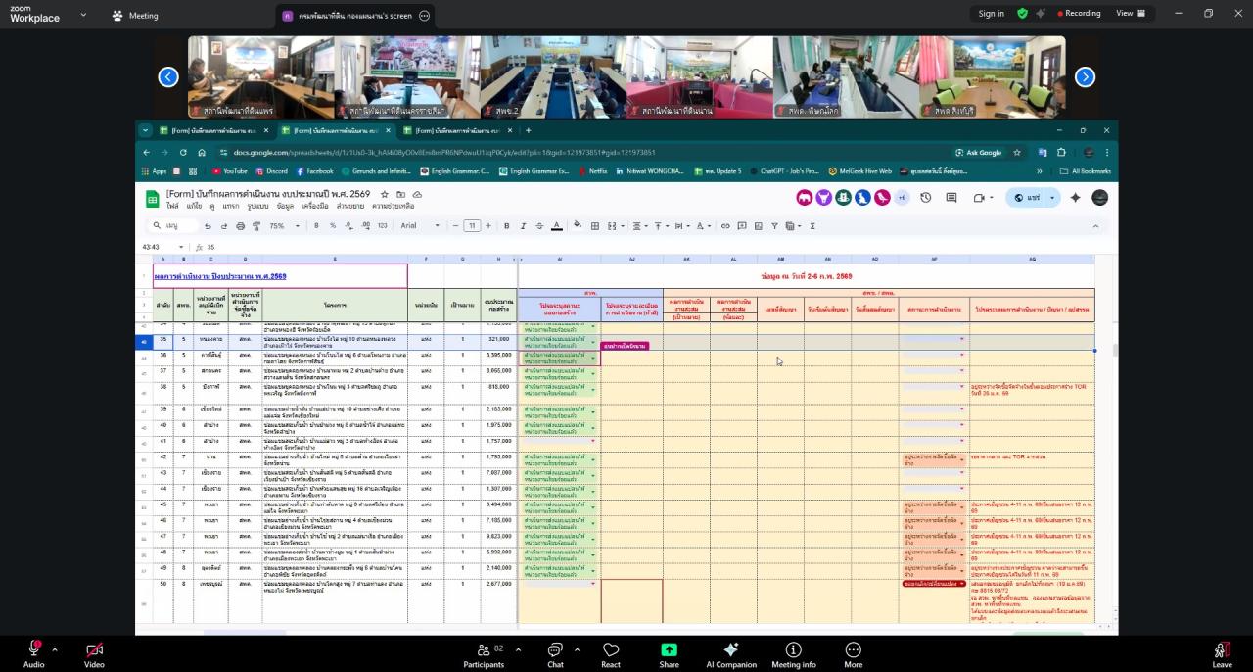Screen dimensions: 1253x672
Task: Open the แทรก (Insert) menu
Action: (231, 207)
